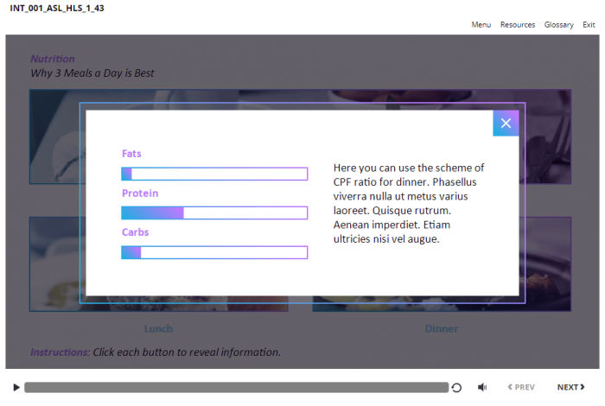
Task: Open the Glossary
Action: [x=558, y=25]
